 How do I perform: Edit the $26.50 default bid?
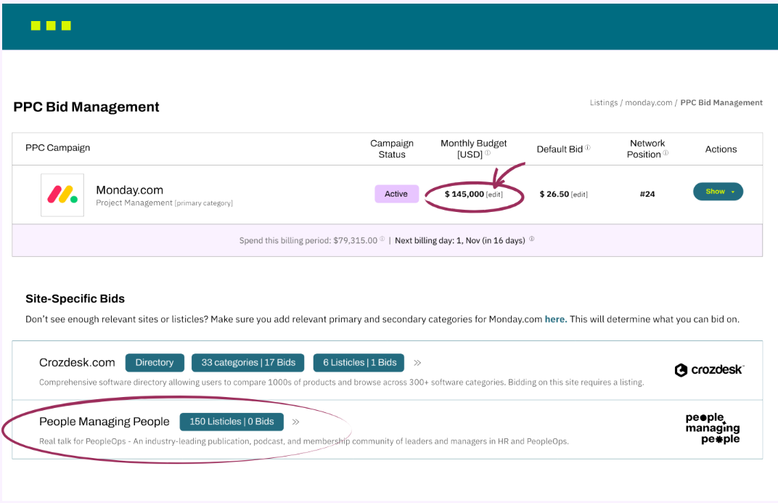click(579, 195)
